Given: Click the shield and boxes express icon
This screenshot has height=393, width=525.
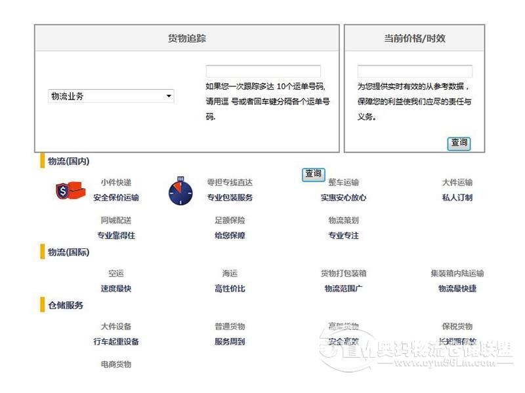Looking at the screenshot, I should pyautogui.click(x=71, y=191).
